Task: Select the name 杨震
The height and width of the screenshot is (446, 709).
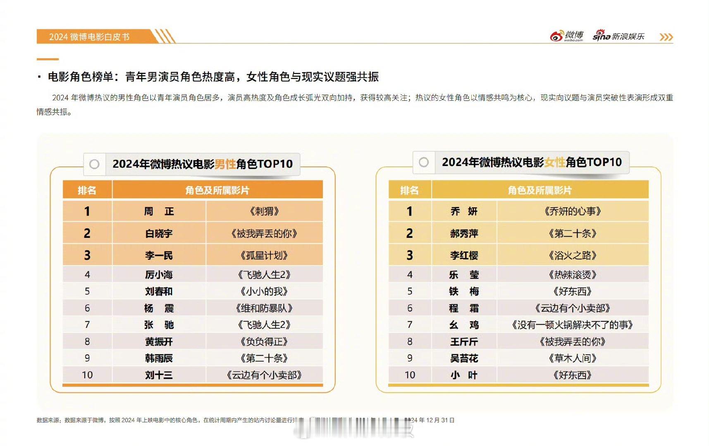Action: point(159,308)
